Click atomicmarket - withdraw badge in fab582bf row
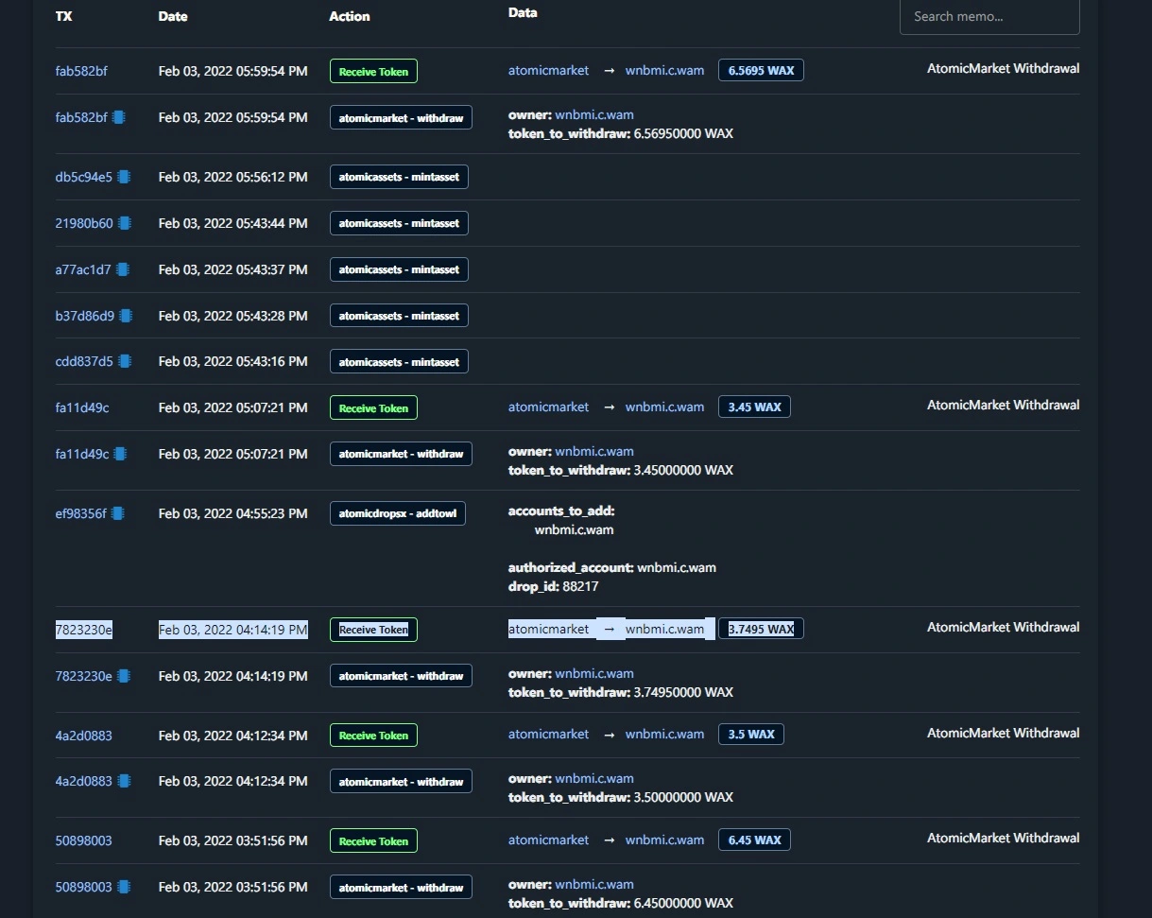 tap(401, 118)
